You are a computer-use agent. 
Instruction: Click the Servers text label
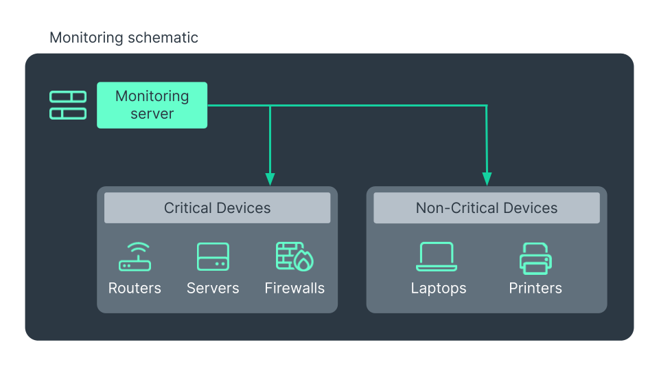pyautogui.click(x=213, y=288)
